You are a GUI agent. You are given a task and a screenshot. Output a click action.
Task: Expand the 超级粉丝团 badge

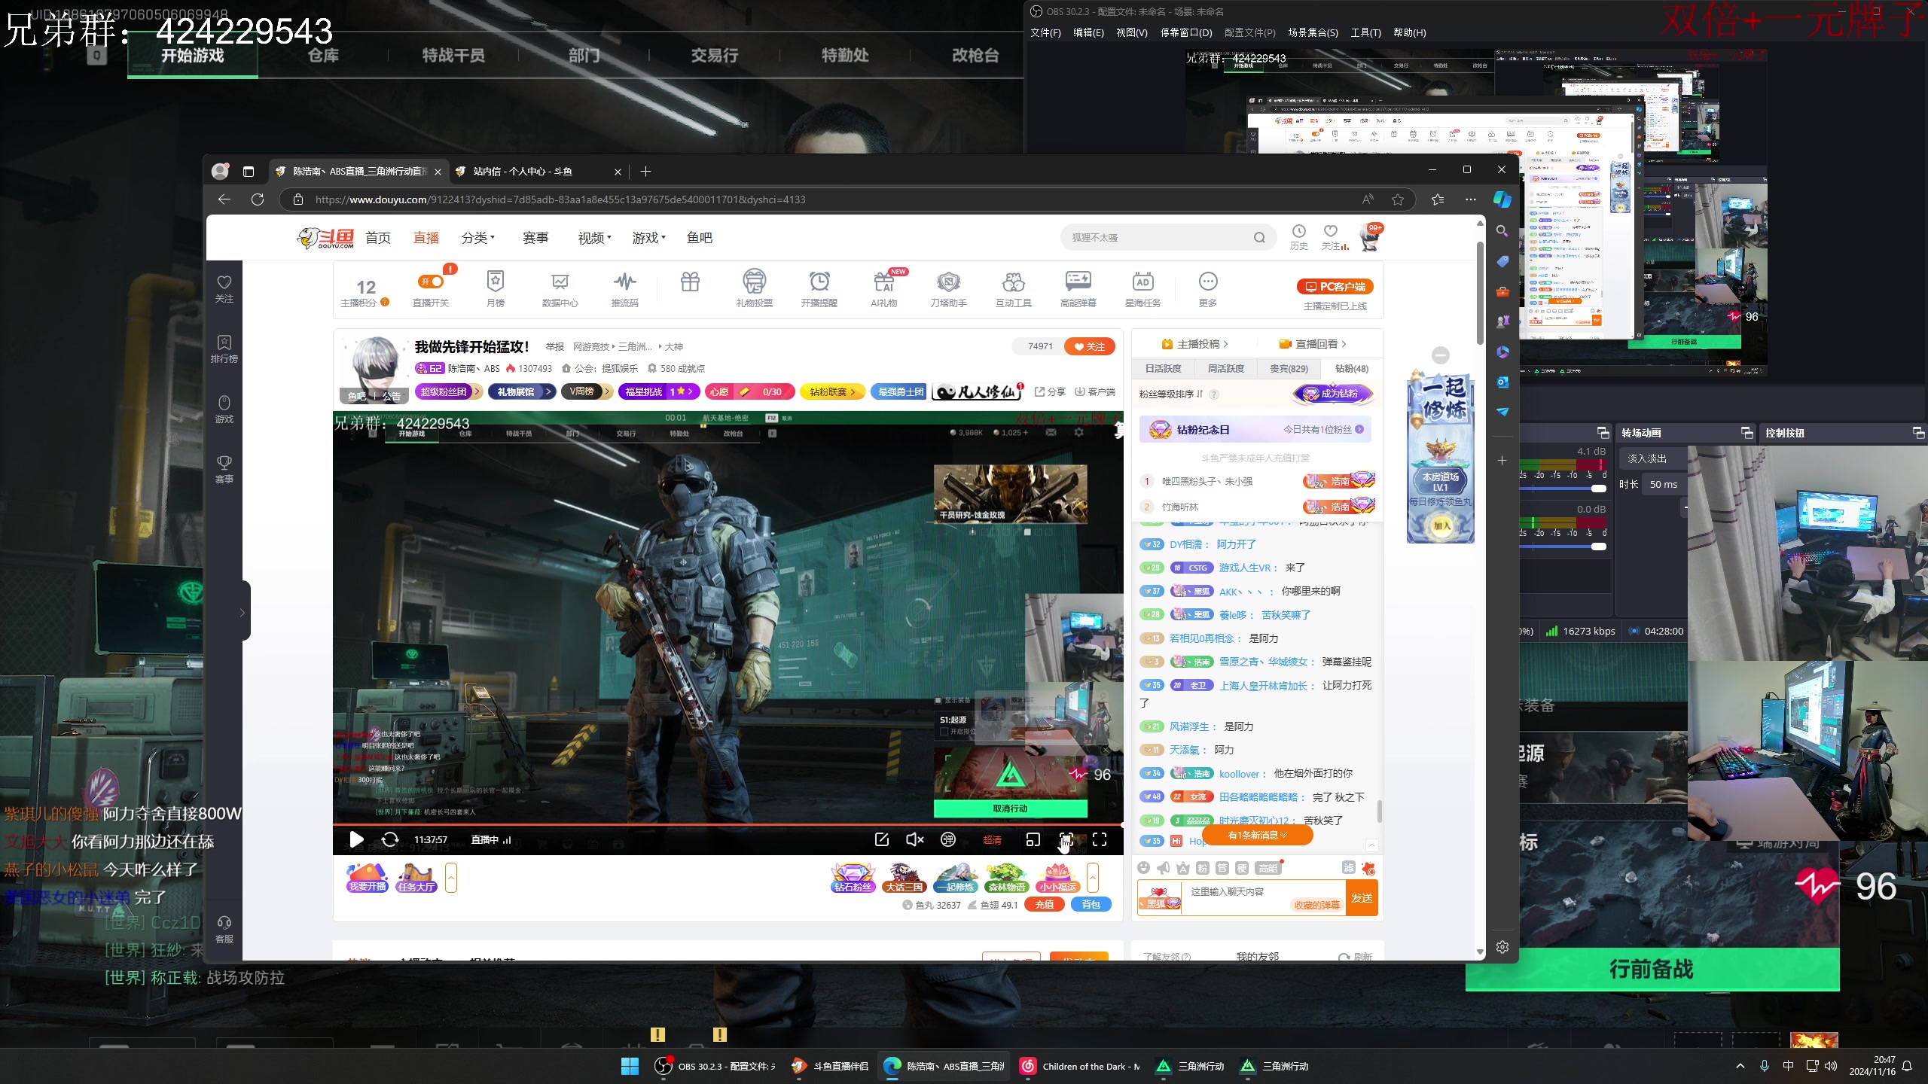(x=449, y=391)
